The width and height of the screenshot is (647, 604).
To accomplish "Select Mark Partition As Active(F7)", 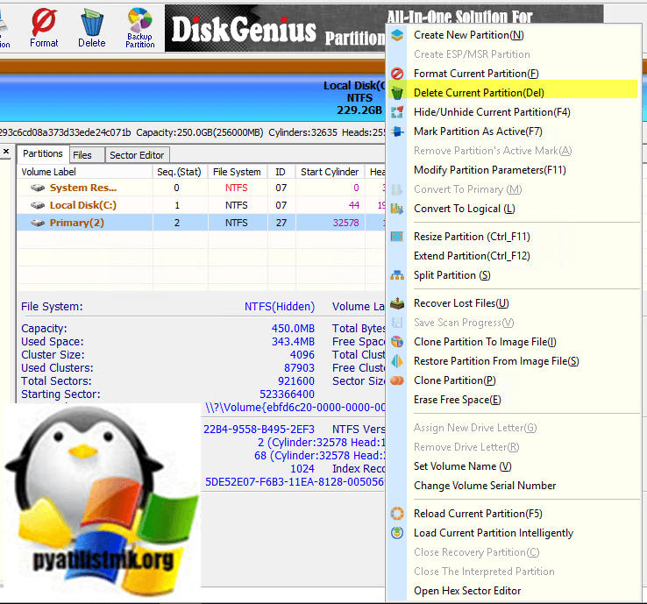I will pyautogui.click(x=478, y=131).
